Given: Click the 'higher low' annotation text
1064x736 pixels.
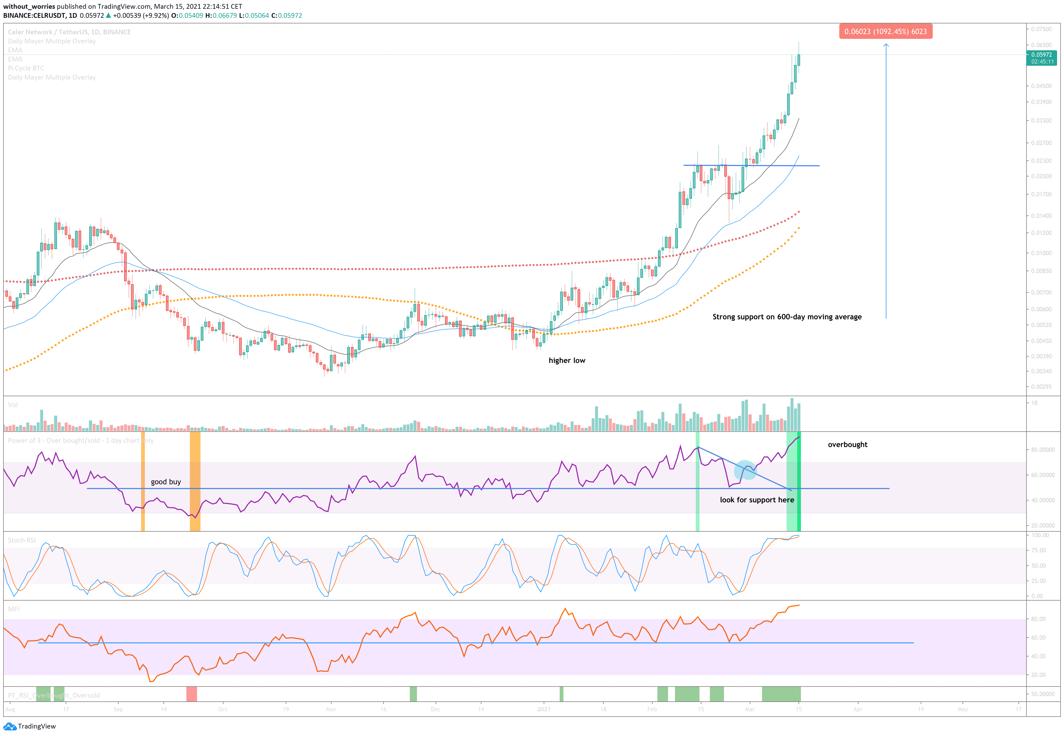Looking at the screenshot, I should (x=567, y=361).
